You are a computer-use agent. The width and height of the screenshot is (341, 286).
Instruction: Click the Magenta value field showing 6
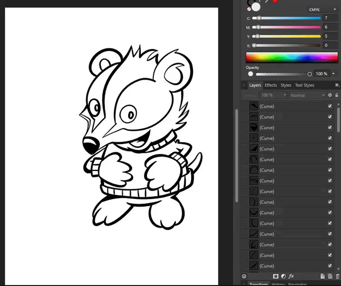(330, 27)
